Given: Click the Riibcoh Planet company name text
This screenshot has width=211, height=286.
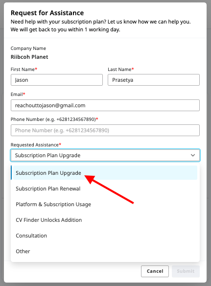Looking at the screenshot, I should click(x=29, y=57).
